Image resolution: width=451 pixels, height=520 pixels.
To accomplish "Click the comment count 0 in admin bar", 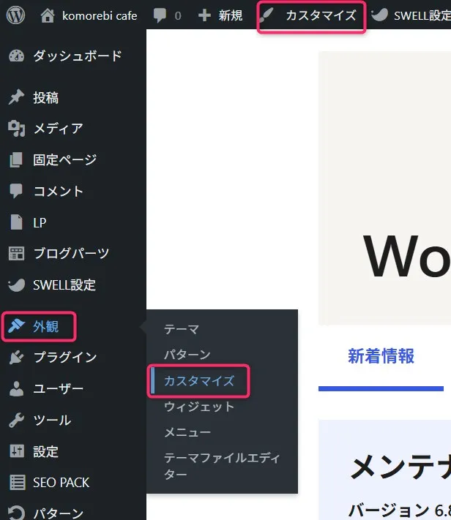I will pyautogui.click(x=178, y=15).
